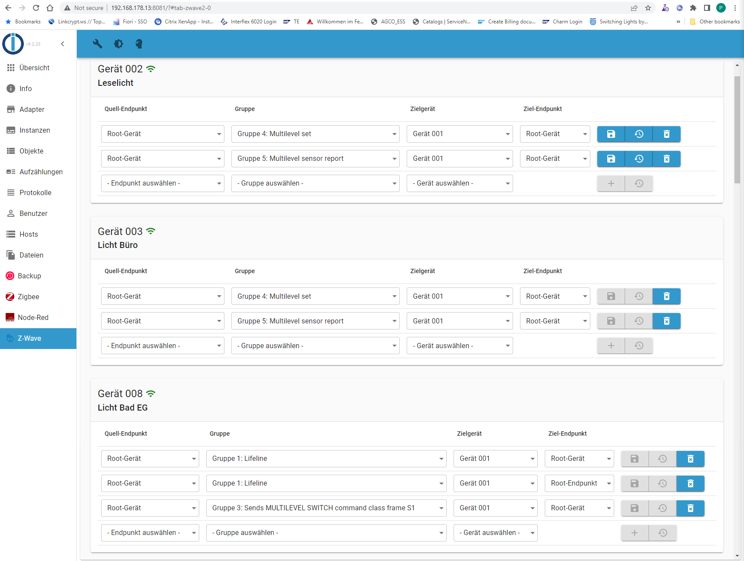Delete Gerät 002 Gruppe 5 sensor report association
Image resolution: width=744 pixels, height=561 pixels.
tap(666, 159)
